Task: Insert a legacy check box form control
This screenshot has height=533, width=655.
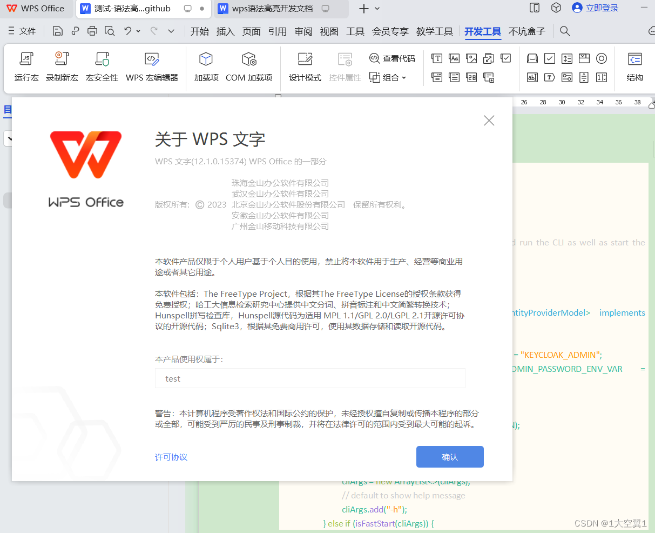Action: click(x=550, y=58)
